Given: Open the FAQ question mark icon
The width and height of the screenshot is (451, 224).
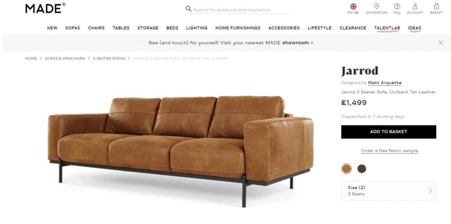Looking at the screenshot, I should click(x=397, y=6).
